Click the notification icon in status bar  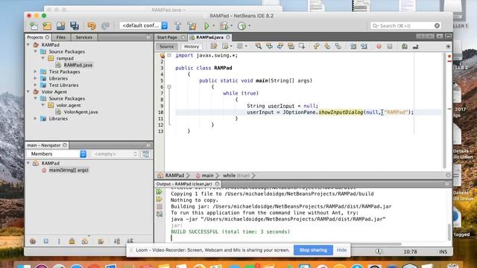click(x=379, y=252)
